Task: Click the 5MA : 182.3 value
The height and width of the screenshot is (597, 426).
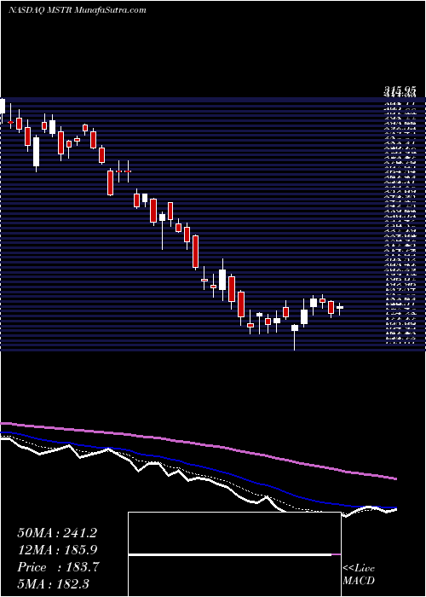Action: (53, 583)
